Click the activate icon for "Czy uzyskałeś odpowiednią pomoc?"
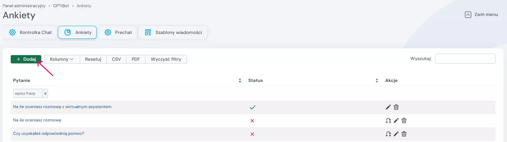The image size is (507, 142). 388,134
